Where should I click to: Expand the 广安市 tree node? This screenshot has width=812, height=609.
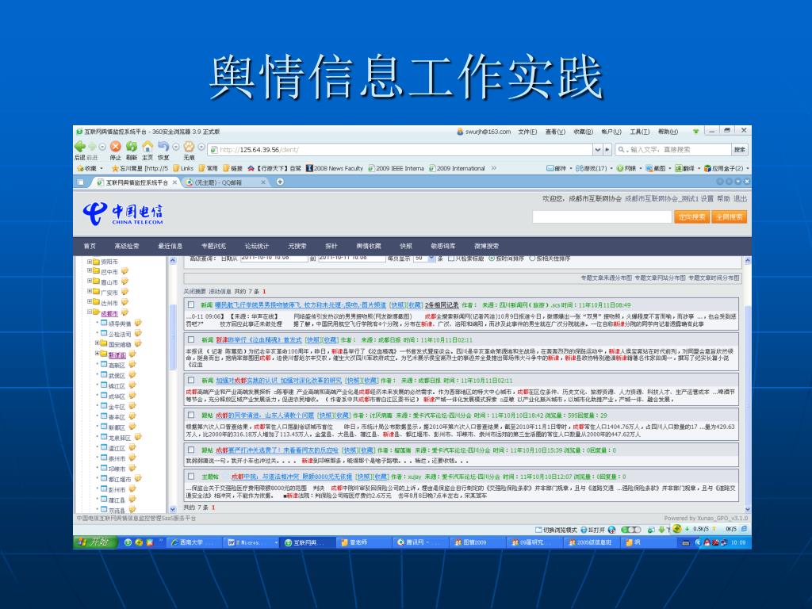[90, 291]
